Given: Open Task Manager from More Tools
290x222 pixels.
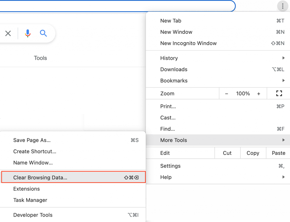Looking at the screenshot, I should click(30, 200).
